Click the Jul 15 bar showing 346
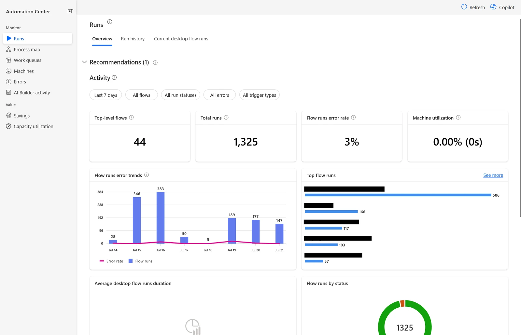The height and width of the screenshot is (335, 521). 137,220
